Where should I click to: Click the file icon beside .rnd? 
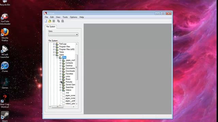point(64,93)
